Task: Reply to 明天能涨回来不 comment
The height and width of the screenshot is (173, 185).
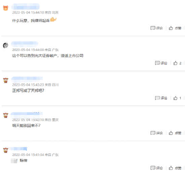Action: [x=156, y=133]
